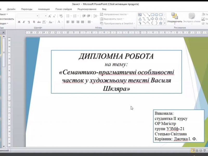Switch to slide sorter view
This screenshot has width=208, height=156.
(x=197, y=151)
